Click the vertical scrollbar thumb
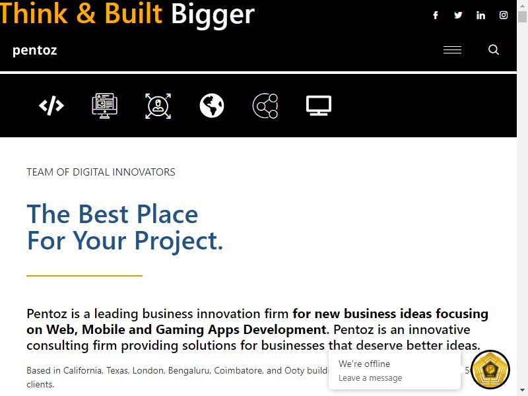The image size is (528, 396). (x=522, y=17)
